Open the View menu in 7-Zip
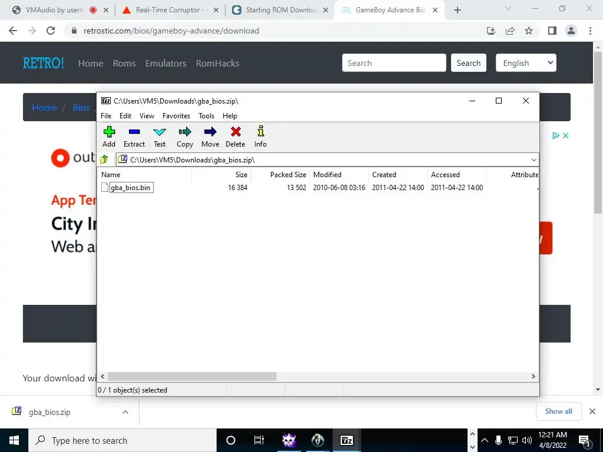 [147, 116]
